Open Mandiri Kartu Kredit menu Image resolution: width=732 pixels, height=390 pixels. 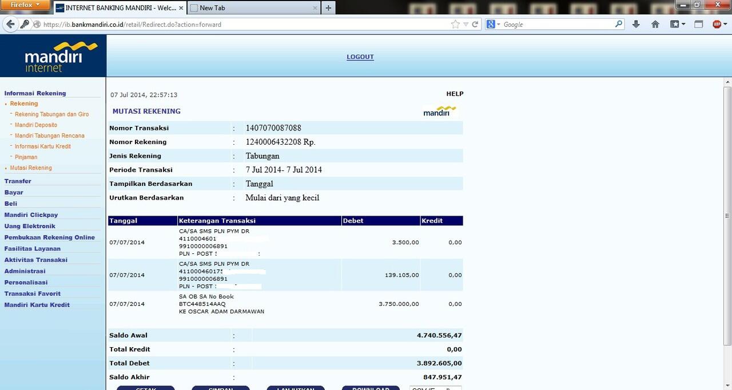pos(37,305)
